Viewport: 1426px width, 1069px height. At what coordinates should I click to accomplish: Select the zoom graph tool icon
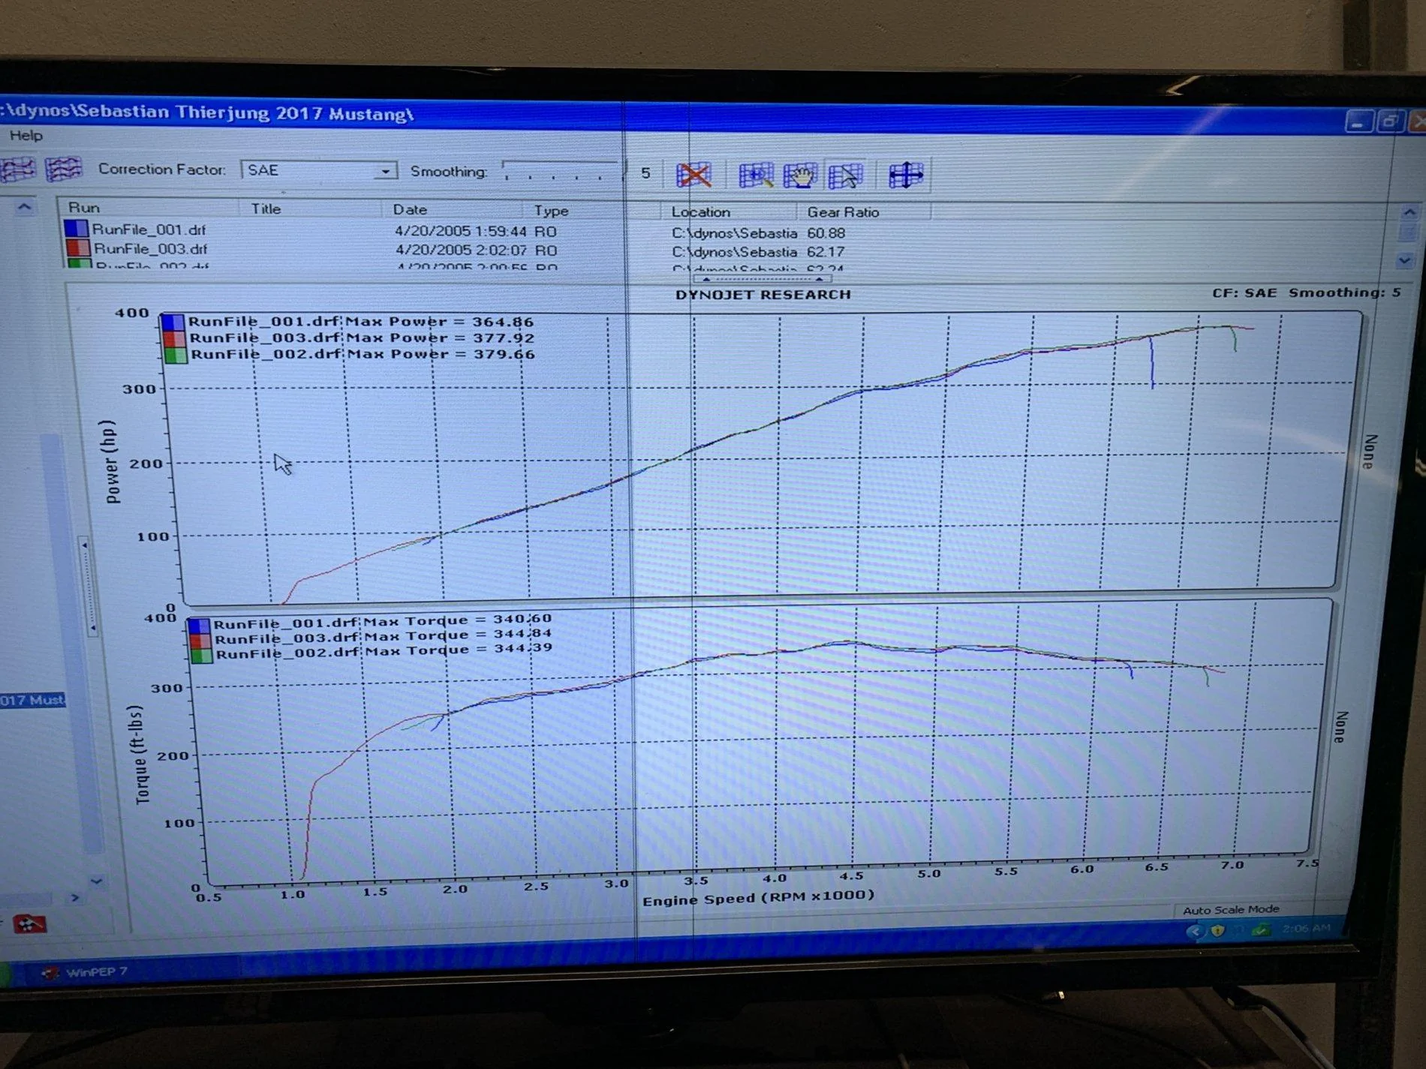click(x=756, y=176)
